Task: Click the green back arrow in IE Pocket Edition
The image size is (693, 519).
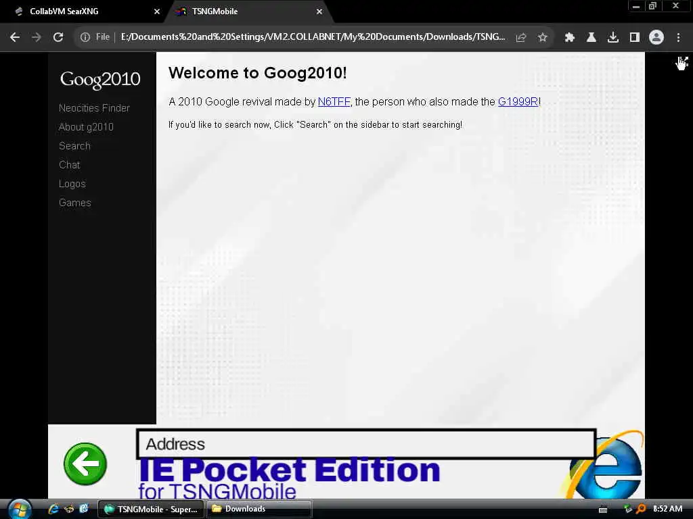Action: pos(85,464)
